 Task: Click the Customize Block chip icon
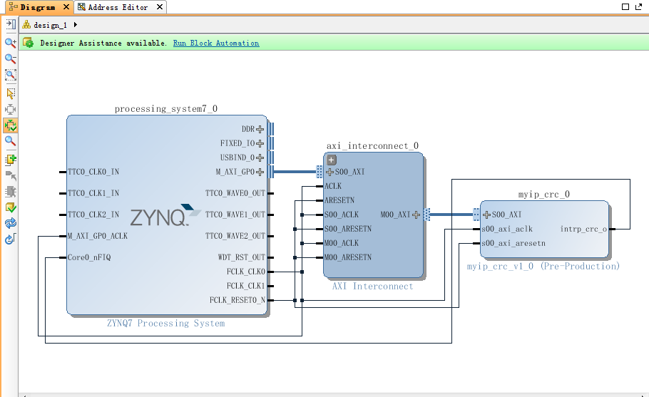click(x=11, y=192)
